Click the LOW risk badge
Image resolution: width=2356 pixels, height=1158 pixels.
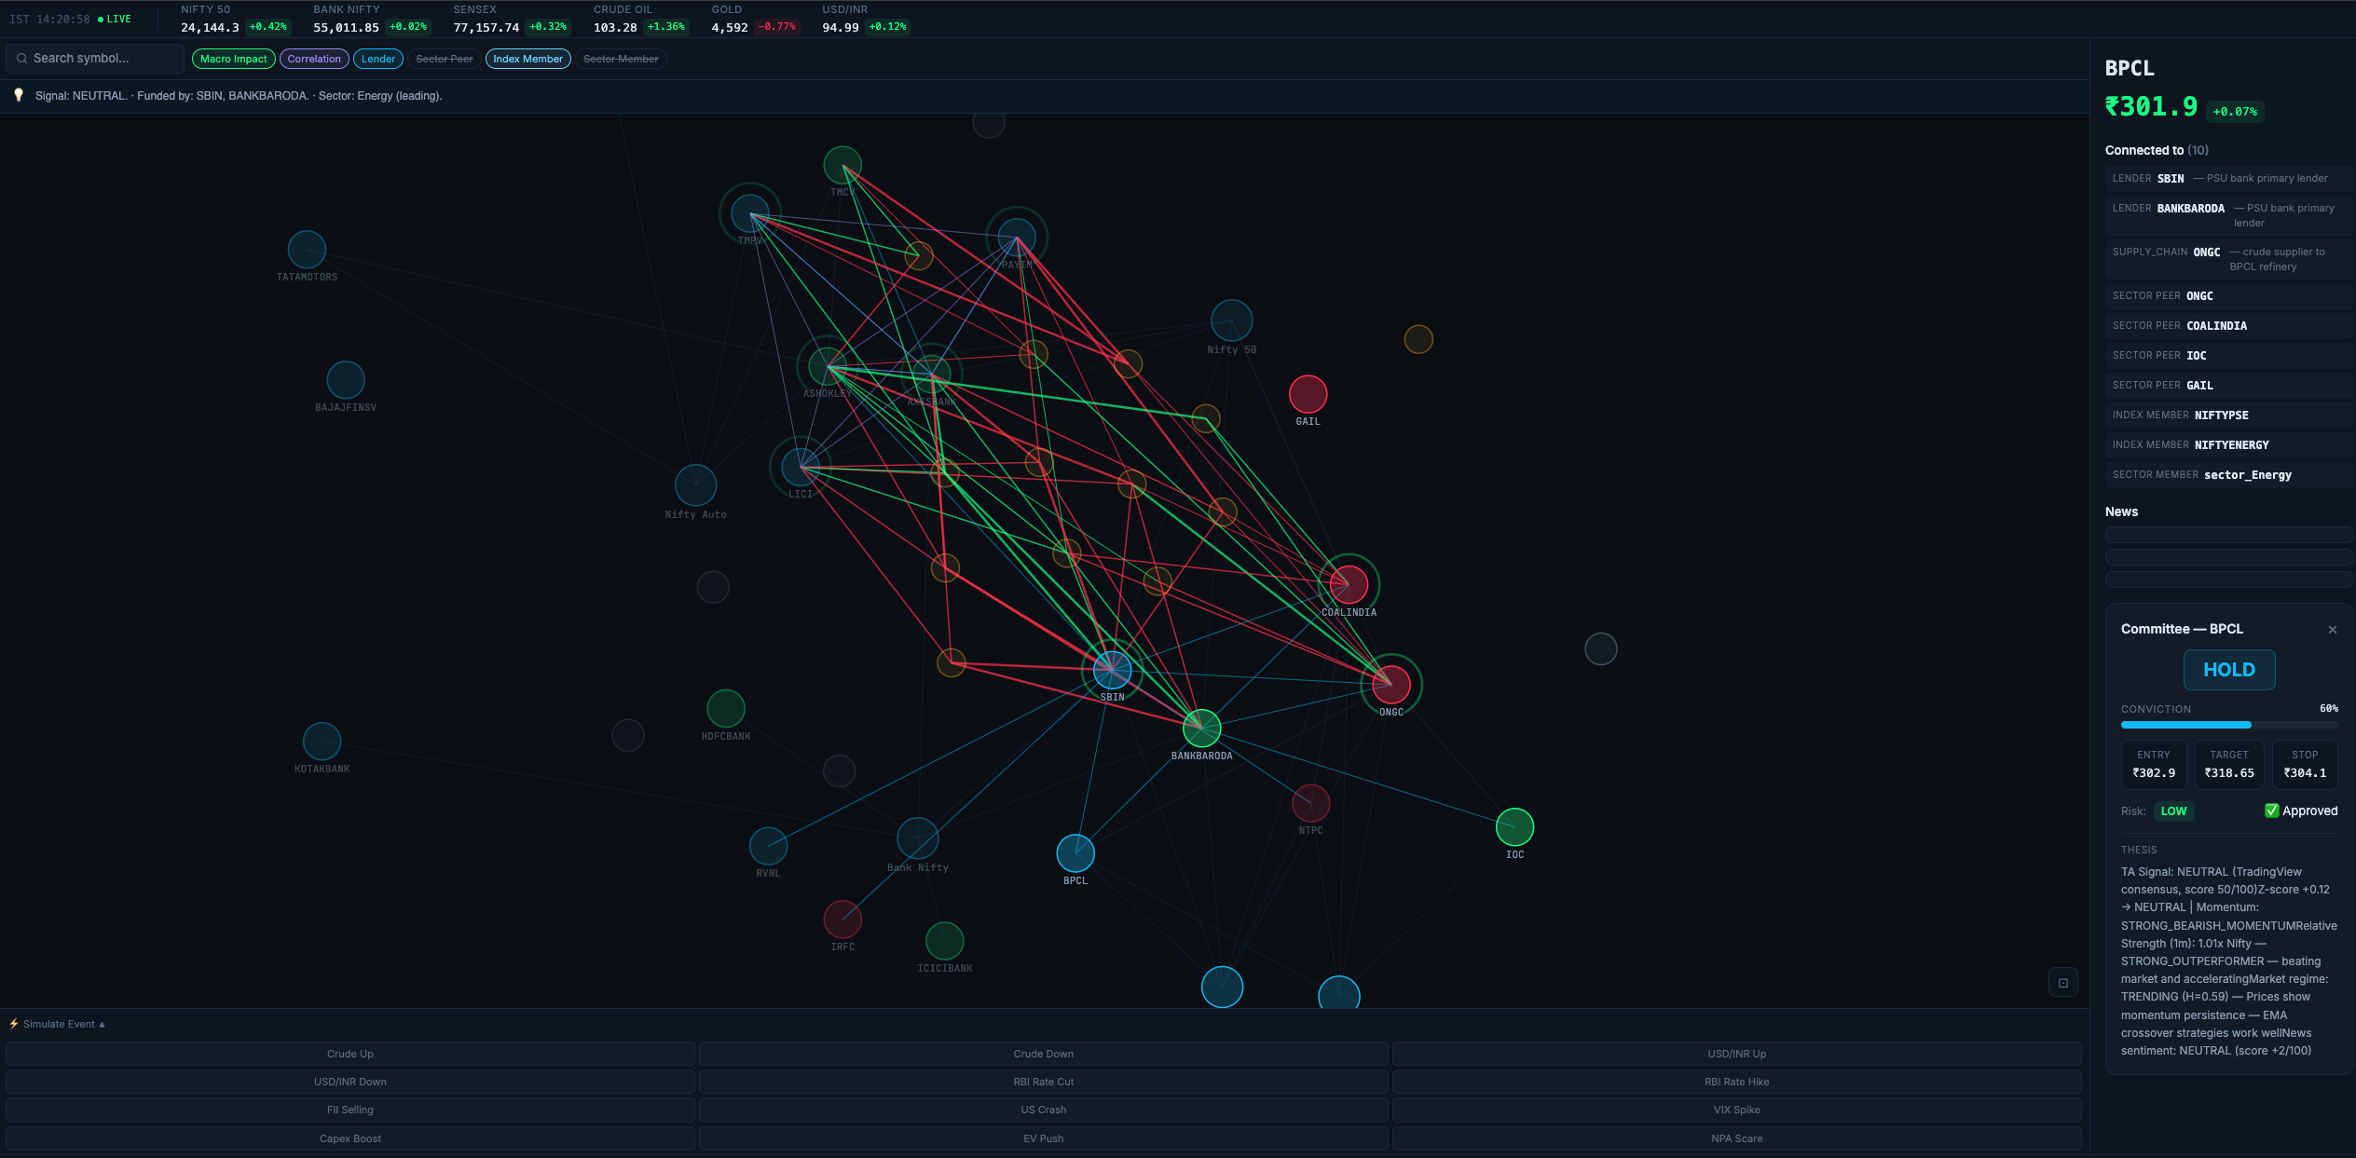click(x=2173, y=811)
